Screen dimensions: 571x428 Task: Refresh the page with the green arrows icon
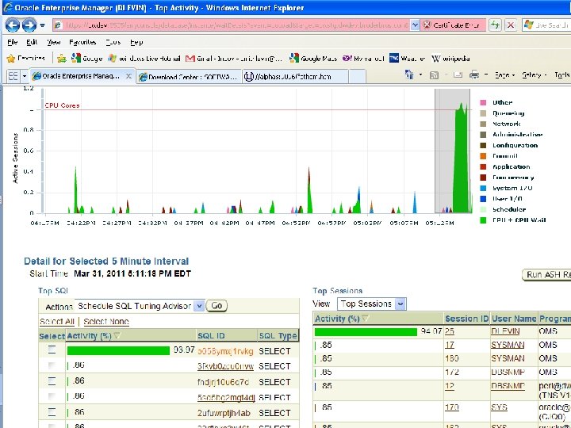click(495, 25)
